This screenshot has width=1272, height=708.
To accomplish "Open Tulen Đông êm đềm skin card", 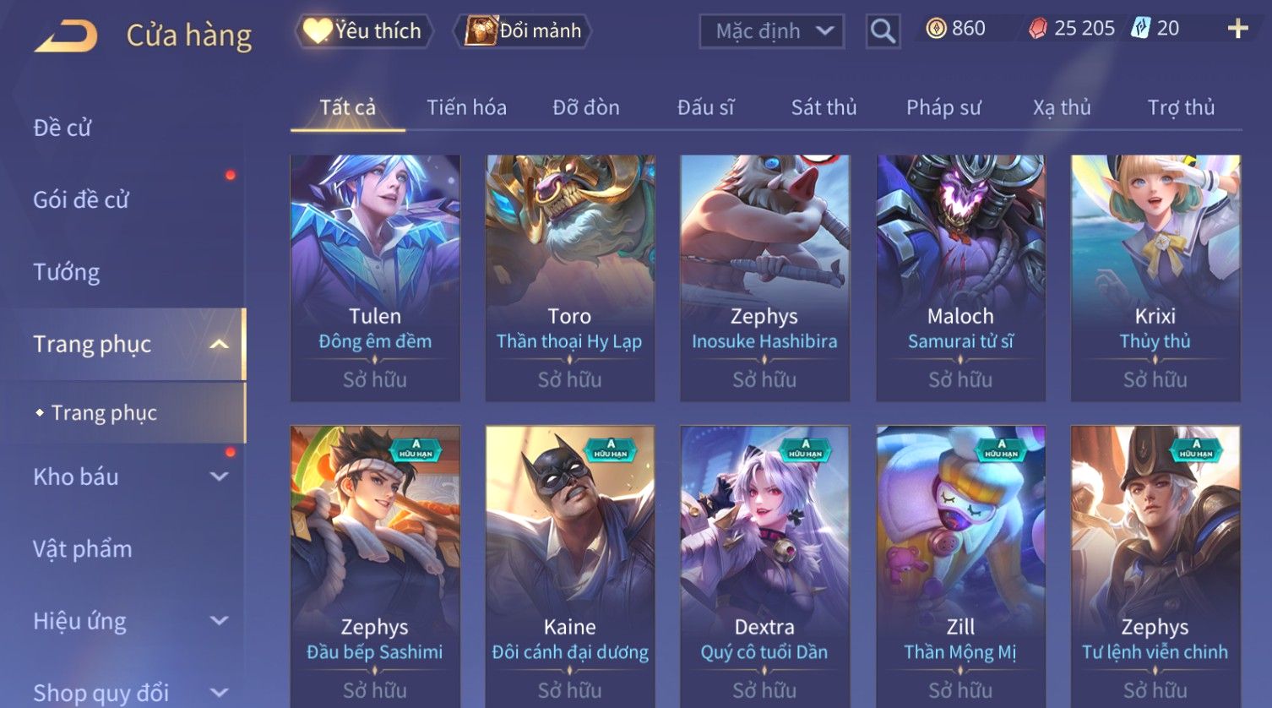I will click(375, 278).
